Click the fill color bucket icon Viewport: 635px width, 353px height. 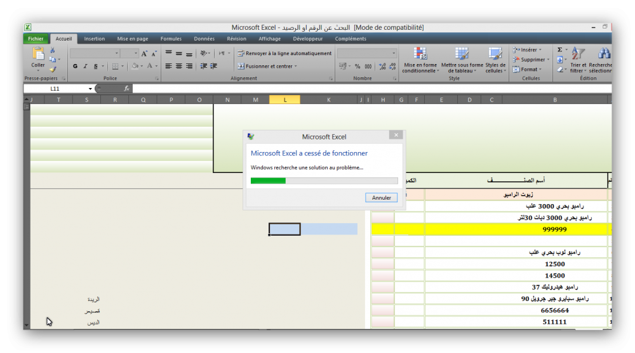(135, 66)
